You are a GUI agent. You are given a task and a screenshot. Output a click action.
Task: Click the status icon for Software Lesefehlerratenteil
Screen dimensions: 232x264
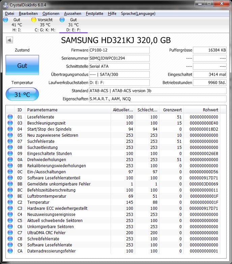[x=10, y=178]
